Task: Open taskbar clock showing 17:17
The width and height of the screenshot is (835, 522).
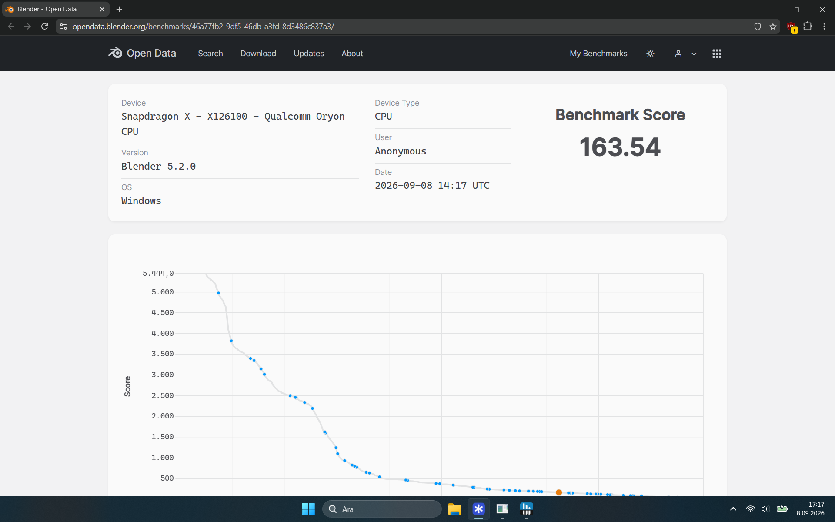Action: (810, 509)
